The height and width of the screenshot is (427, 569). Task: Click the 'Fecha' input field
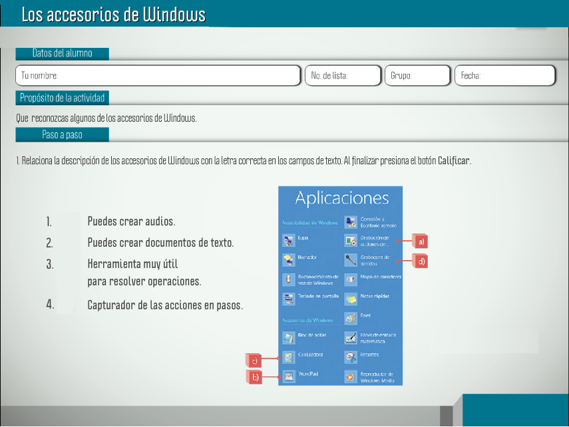[x=504, y=76]
